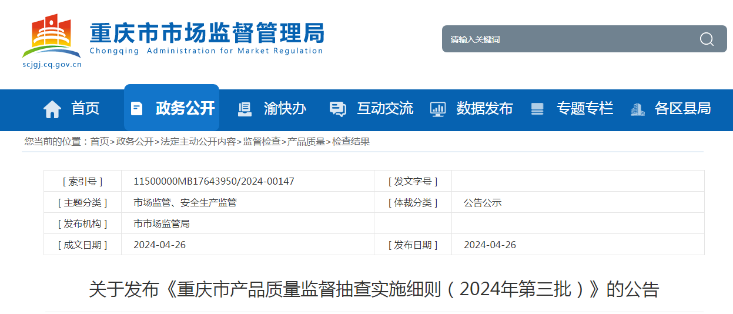
Task: Follow the 首页 breadcrumb link
Action: [x=99, y=142]
